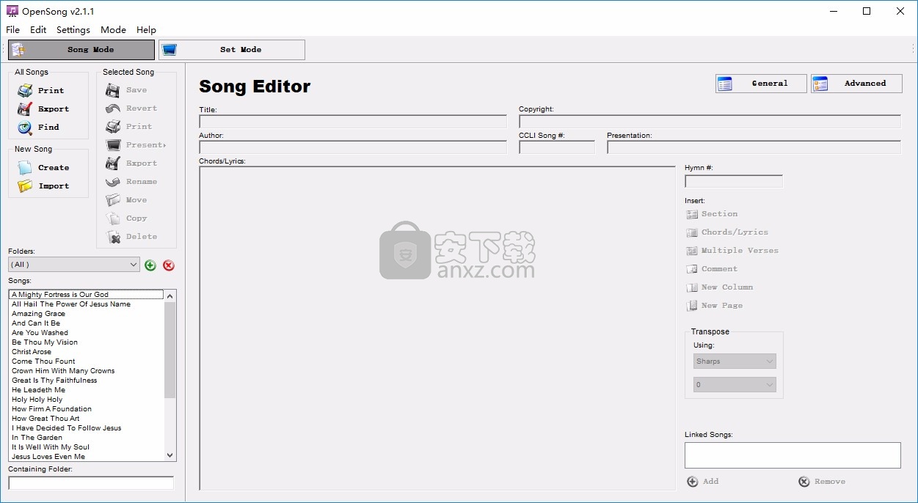Image resolution: width=918 pixels, height=503 pixels.
Task: Click the Import song folder icon
Action: point(25,186)
